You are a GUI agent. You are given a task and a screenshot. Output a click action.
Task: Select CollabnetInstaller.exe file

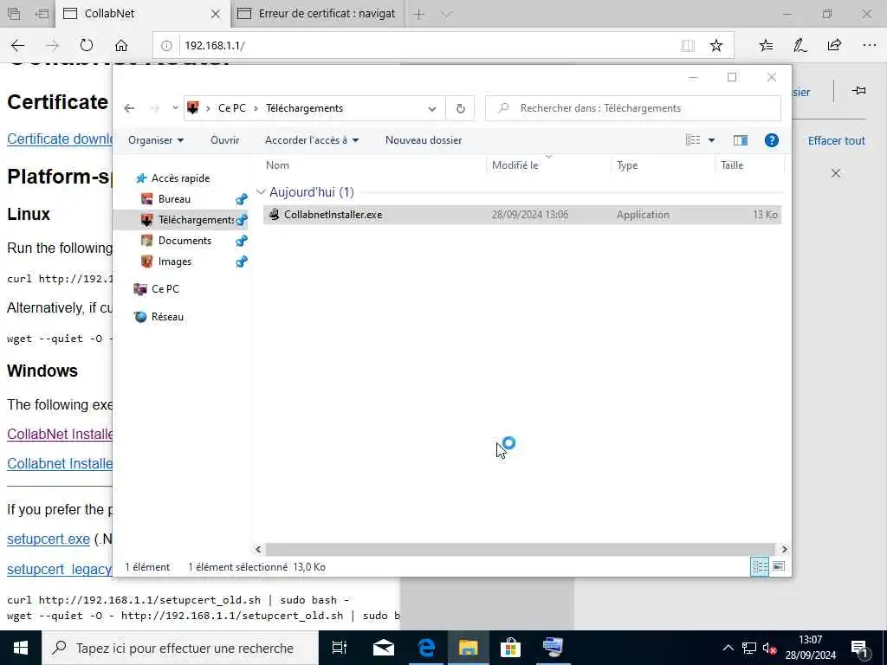click(522, 215)
